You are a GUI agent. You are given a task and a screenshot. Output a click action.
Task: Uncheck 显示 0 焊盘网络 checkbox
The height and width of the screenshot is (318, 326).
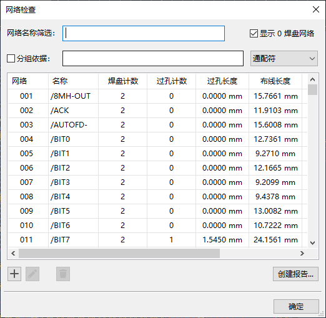coord(254,34)
